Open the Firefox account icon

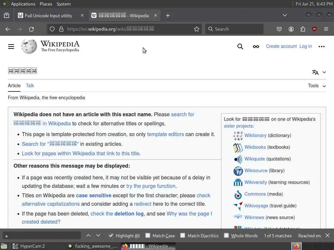pos(291,29)
